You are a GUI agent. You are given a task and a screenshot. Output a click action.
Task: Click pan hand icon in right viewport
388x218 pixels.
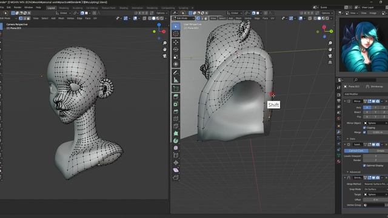pos(330,50)
